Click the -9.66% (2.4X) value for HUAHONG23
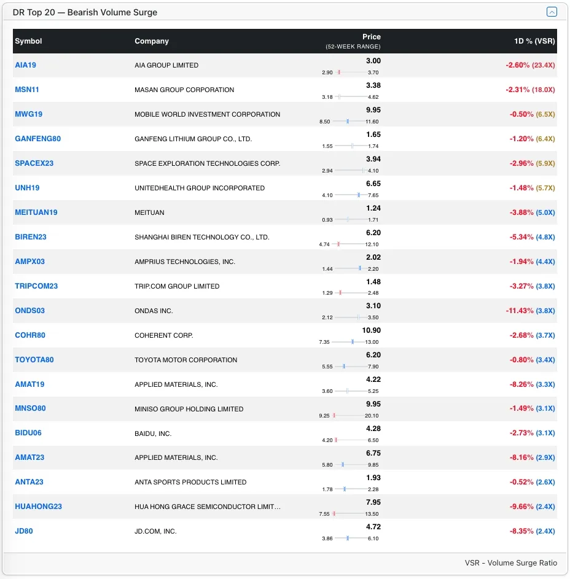The image size is (570, 579). tap(533, 507)
